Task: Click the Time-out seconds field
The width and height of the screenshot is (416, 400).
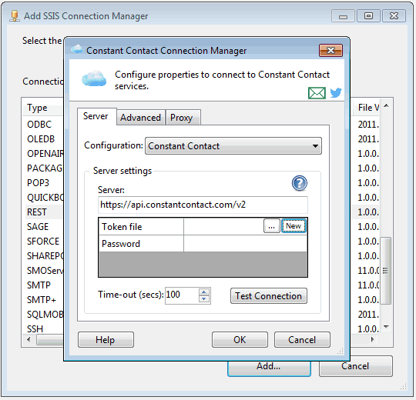Action: 182,295
